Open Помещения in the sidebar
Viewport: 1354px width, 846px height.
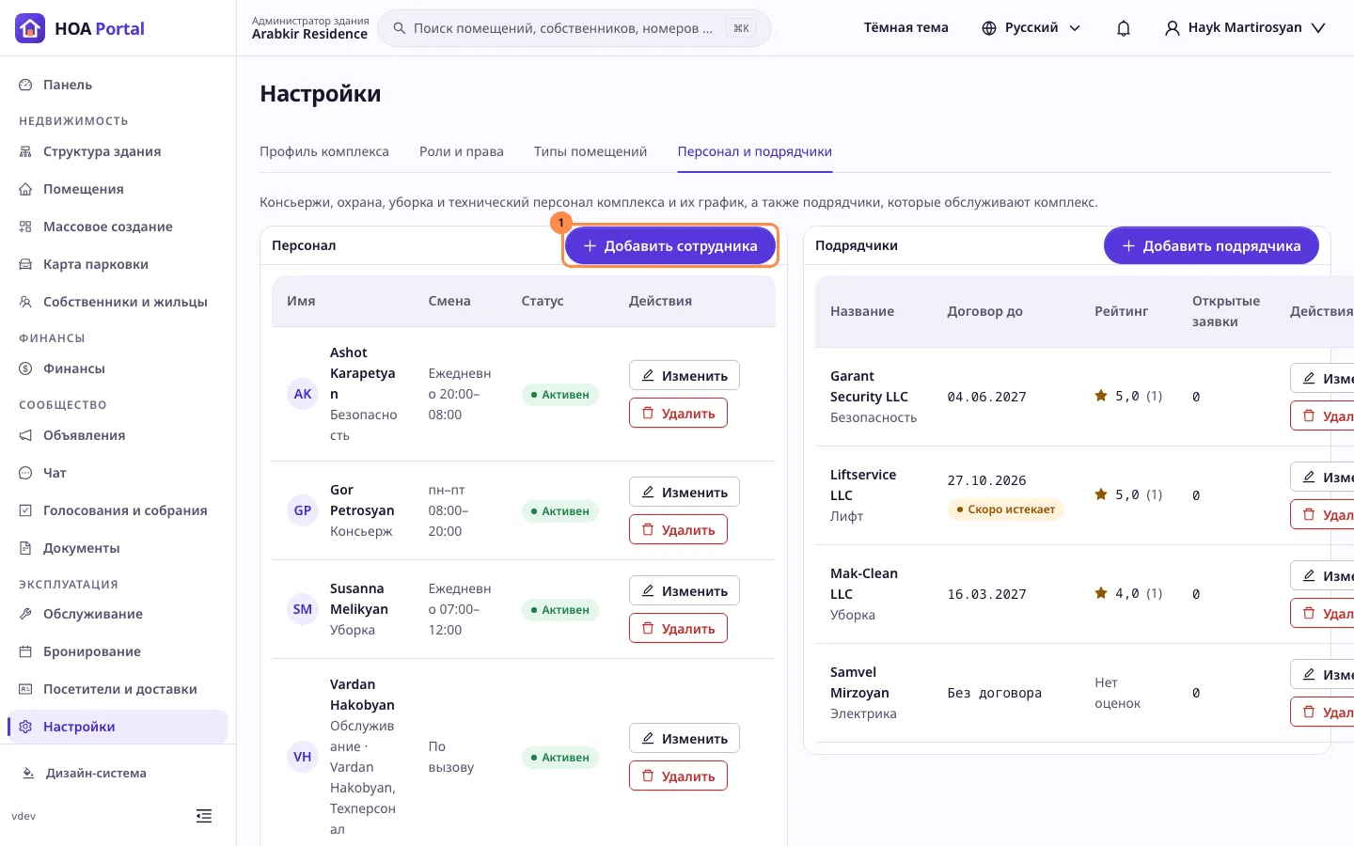tap(118, 189)
